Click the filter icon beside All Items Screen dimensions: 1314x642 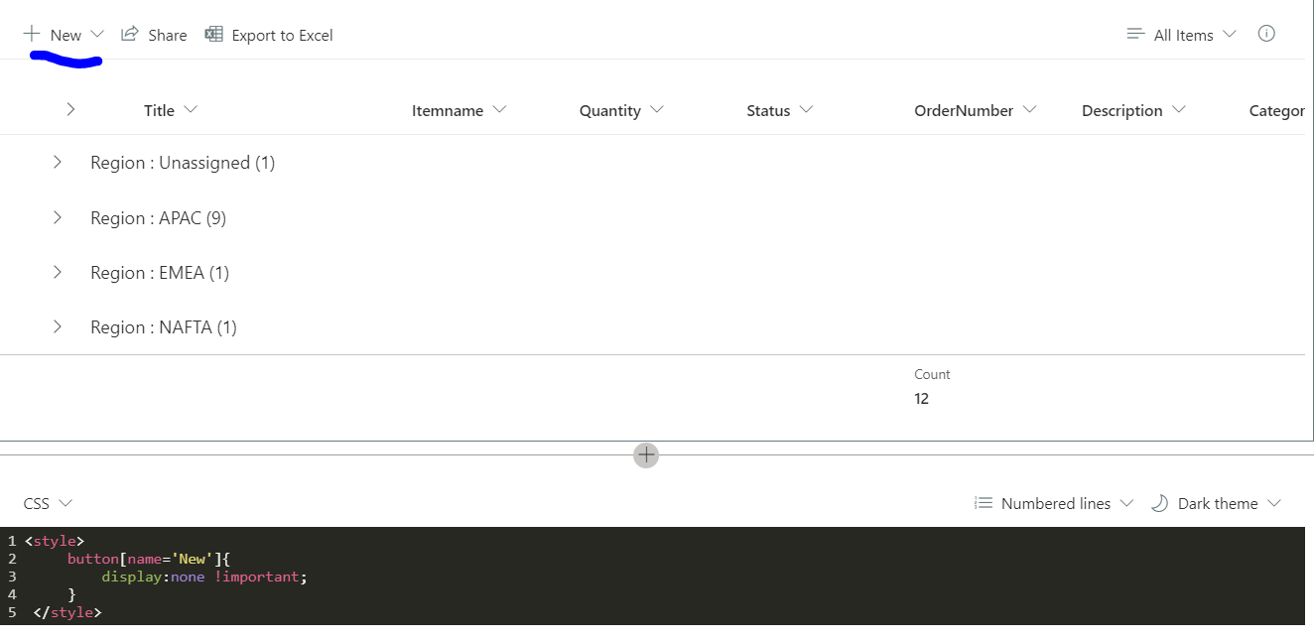tap(1134, 34)
